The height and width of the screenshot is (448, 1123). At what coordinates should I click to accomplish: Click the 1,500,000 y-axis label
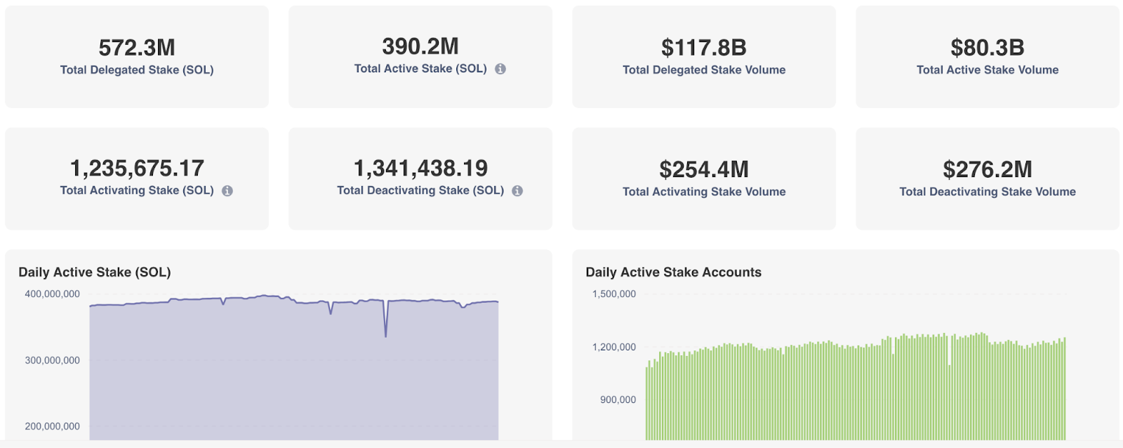[x=614, y=294]
